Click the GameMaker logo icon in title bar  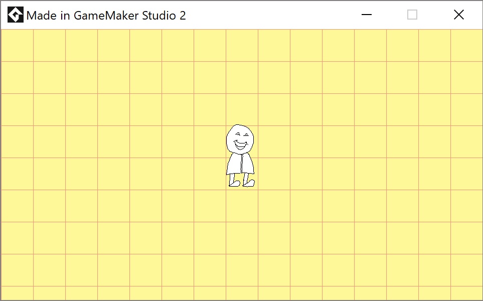16,15
